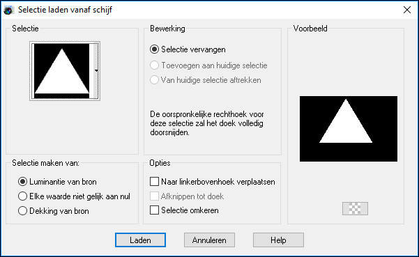Open Help for this dialog
The height and width of the screenshot is (257, 419).
click(278, 240)
